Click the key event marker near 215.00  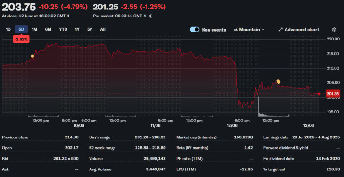[33, 56]
